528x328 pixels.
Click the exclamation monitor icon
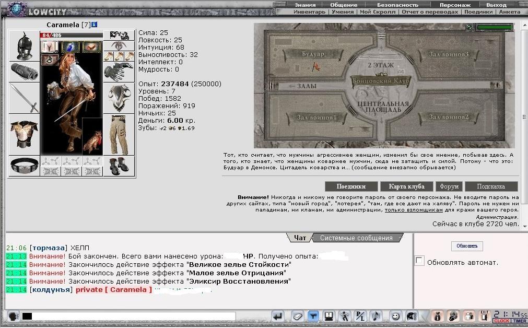coord(328,316)
